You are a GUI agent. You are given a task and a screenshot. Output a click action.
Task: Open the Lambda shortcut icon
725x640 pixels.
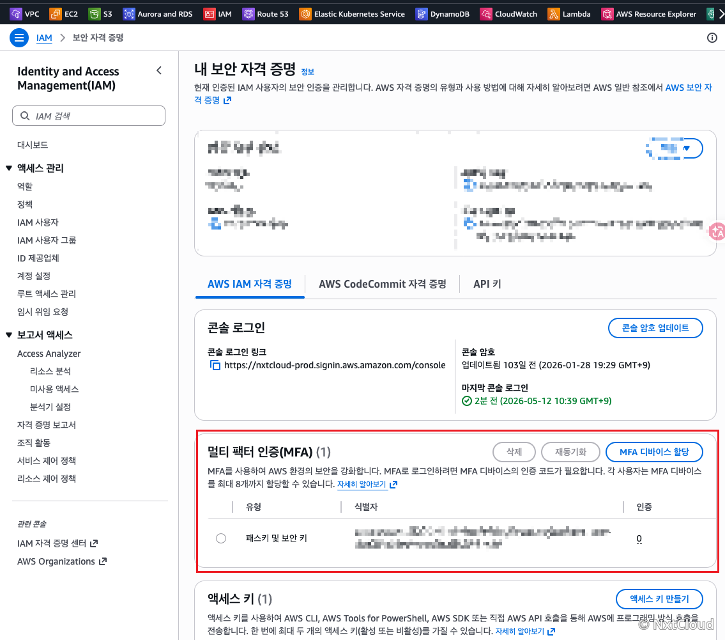pyautogui.click(x=553, y=14)
